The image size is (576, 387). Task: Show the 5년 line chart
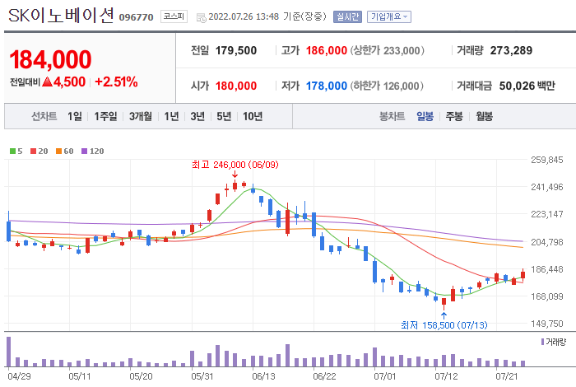(x=224, y=116)
